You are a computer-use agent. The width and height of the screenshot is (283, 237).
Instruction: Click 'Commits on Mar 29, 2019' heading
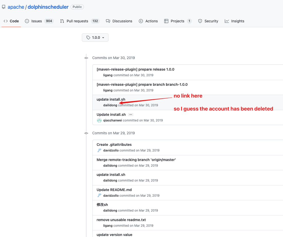[113, 133]
